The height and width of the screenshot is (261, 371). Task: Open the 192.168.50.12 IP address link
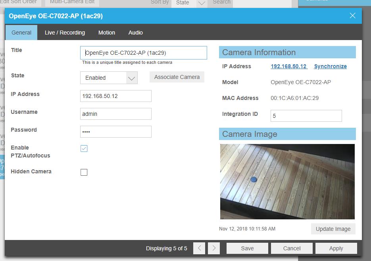pos(288,66)
